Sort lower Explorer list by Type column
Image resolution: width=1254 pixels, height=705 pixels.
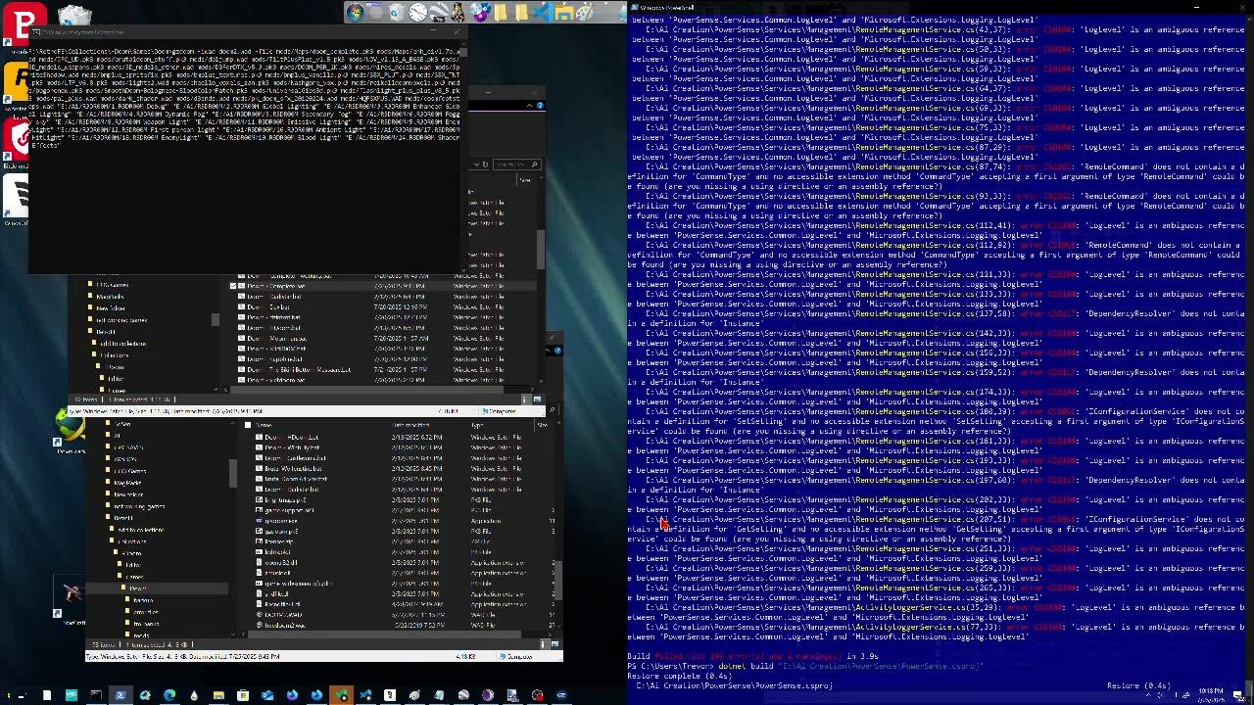point(477,425)
